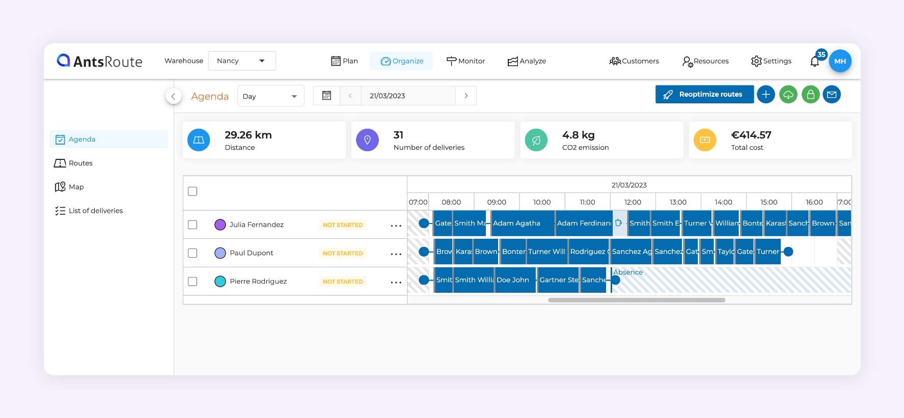Expand the Day view dropdown
Screen dimensions: 904x418
(x=270, y=96)
